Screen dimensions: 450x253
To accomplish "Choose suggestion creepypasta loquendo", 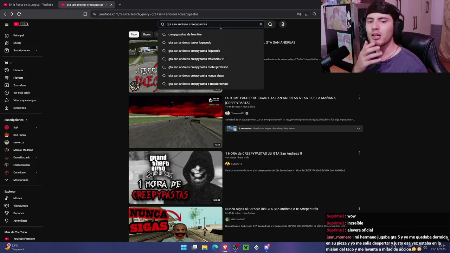I will tap(211, 51).
